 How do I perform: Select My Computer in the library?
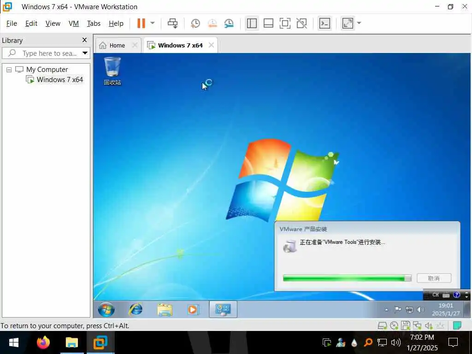tap(47, 70)
